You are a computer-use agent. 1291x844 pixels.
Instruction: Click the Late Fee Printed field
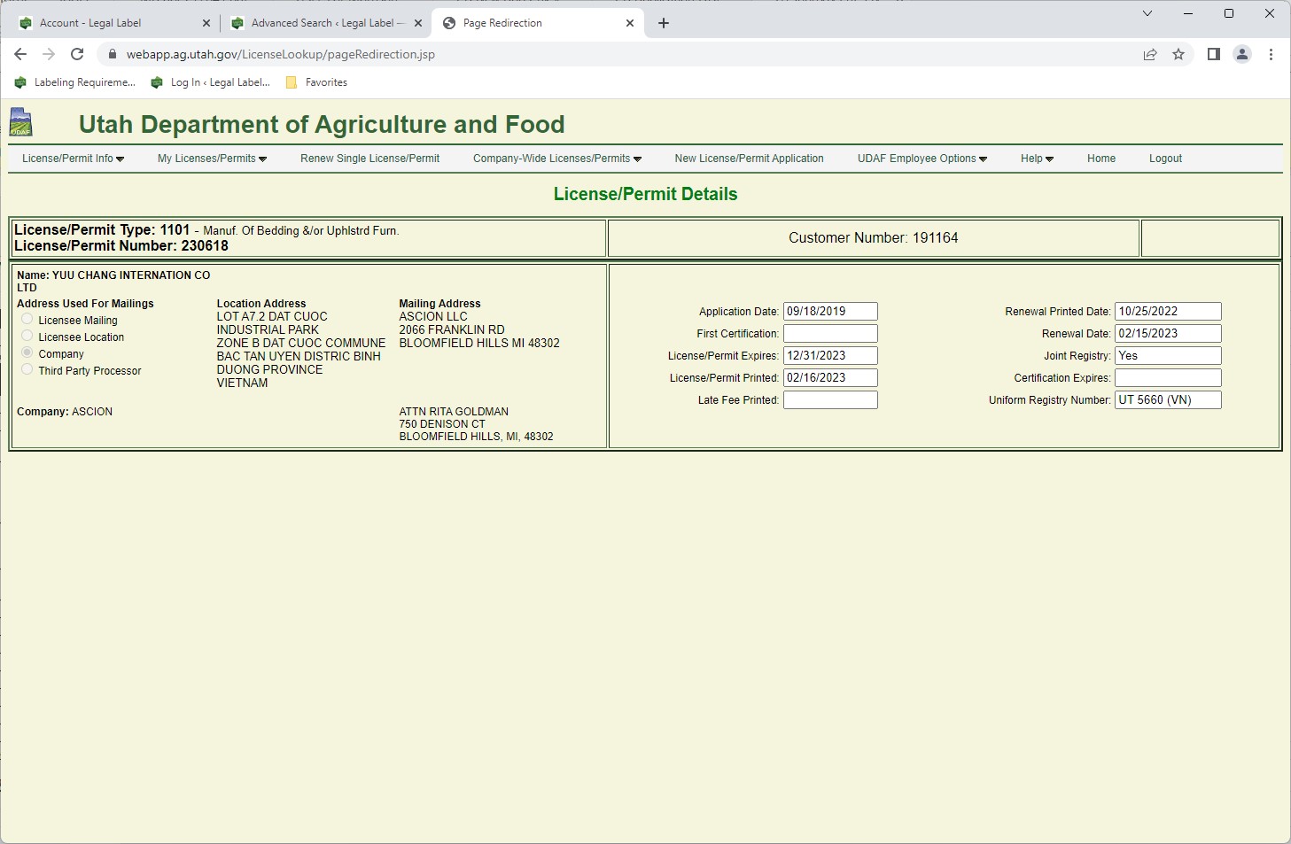(830, 400)
